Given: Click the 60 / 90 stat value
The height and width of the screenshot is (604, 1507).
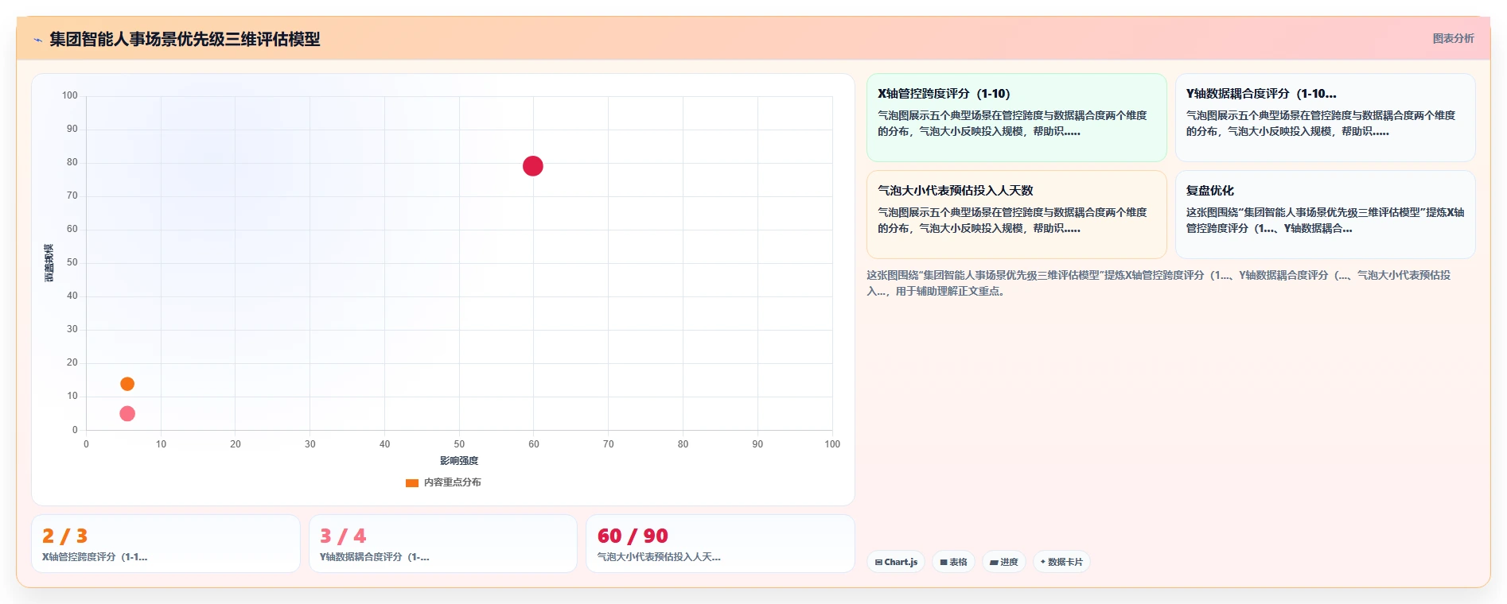Looking at the screenshot, I should coord(633,536).
